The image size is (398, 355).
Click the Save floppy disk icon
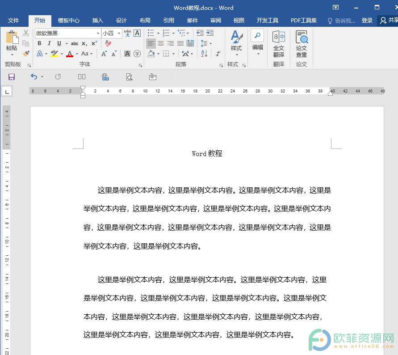click(x=12, y=77)
